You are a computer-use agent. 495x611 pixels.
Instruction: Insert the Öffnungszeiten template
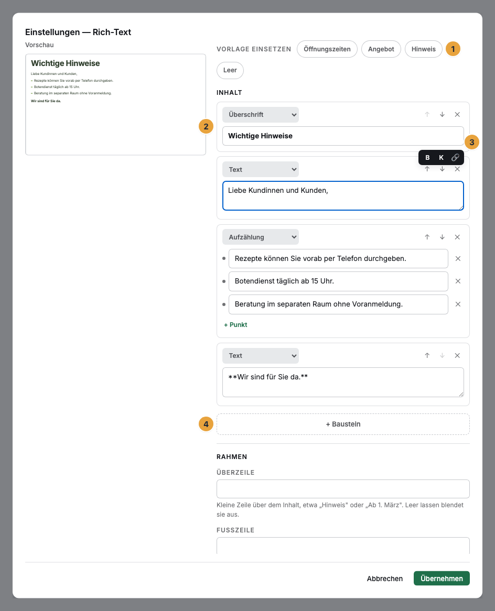[327, 49]
